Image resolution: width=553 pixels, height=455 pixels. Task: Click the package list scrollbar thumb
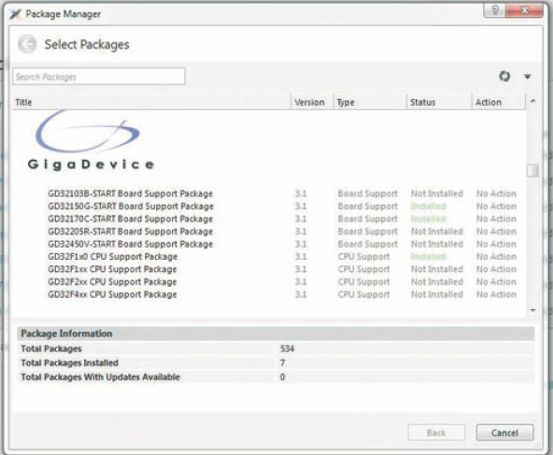pyautogui.click(x=532, y=171)
